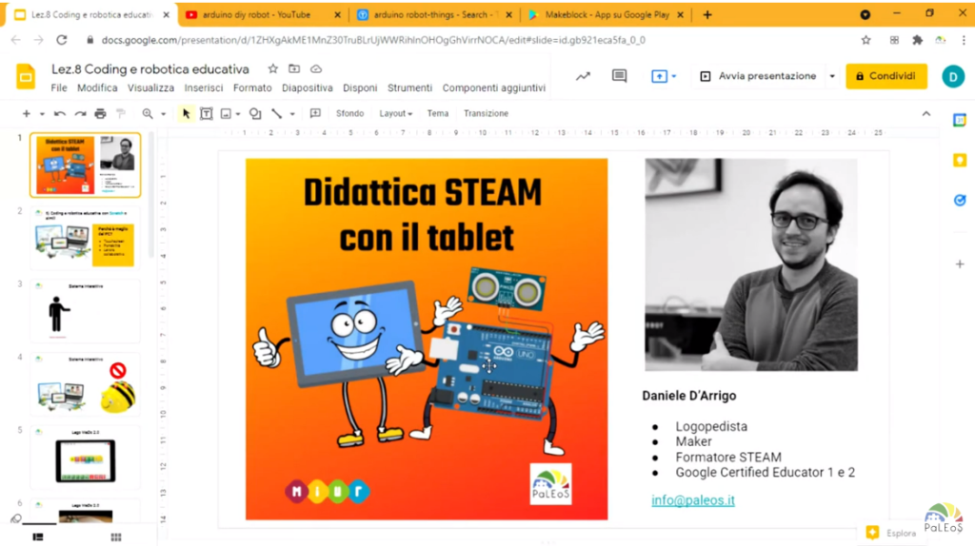975x546 pixels.
Task: Open the Layout dropdown
Action: (x=395, y=114)
